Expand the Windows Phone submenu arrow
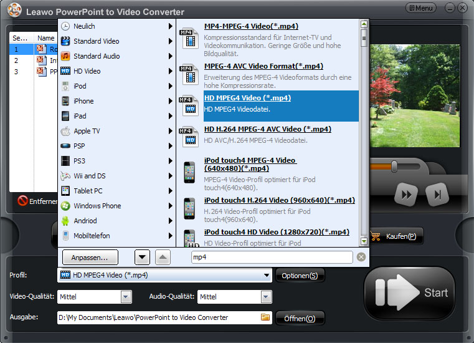Screen dimensions: 474x343 [171, 206]
